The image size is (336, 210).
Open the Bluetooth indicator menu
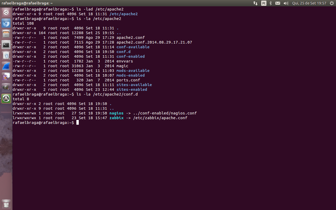pos(271,3)
